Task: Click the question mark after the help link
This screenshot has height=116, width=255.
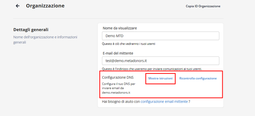Action: (x=189, y=101)
